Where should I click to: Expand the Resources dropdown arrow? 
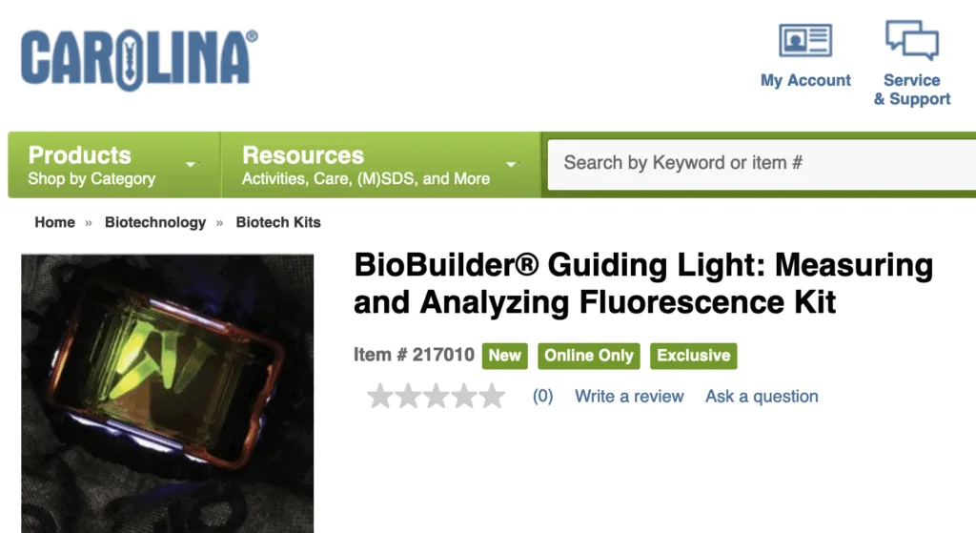click(512, 165)
